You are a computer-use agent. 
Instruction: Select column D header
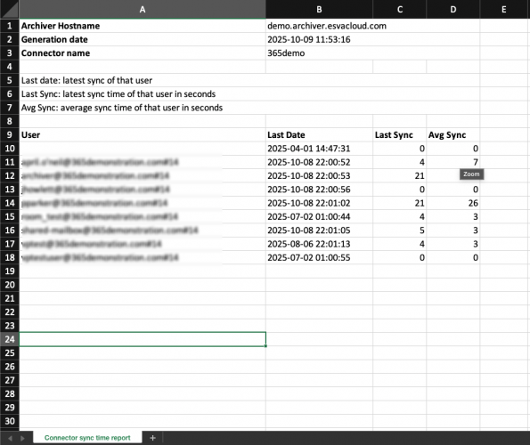[453, 10]
